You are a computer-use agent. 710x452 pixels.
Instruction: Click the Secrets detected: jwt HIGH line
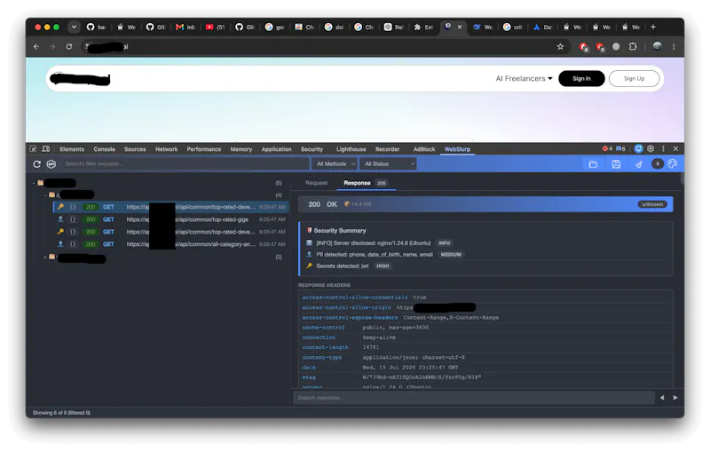[x=349, y=266]
